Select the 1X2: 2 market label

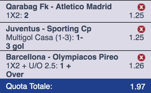(x=17, y=15)
